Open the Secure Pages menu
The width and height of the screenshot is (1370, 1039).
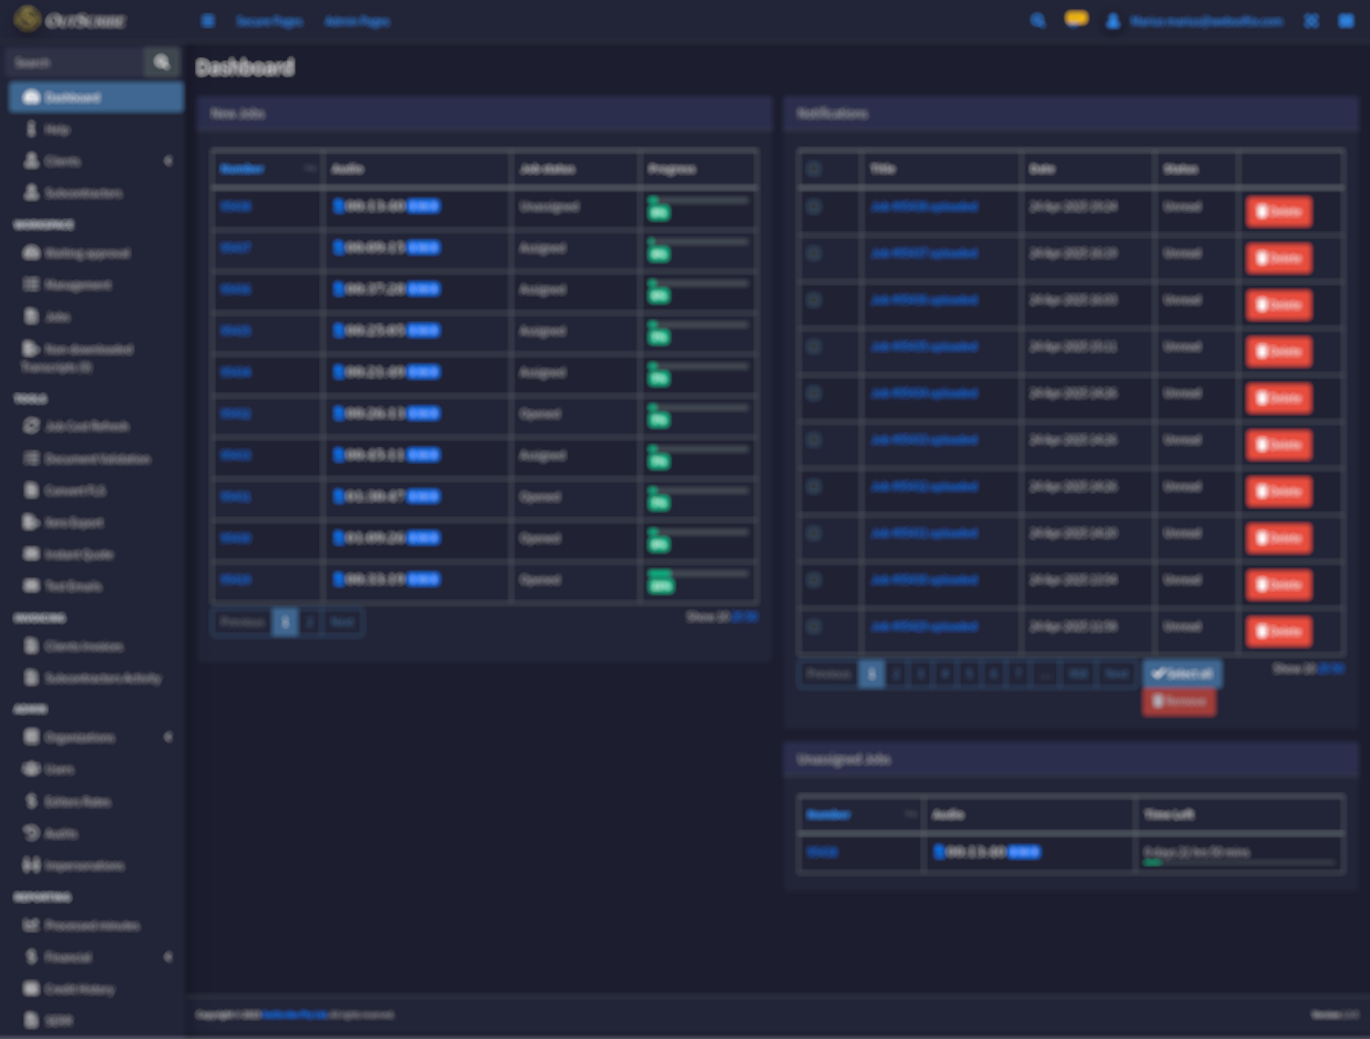coord(269,21)
